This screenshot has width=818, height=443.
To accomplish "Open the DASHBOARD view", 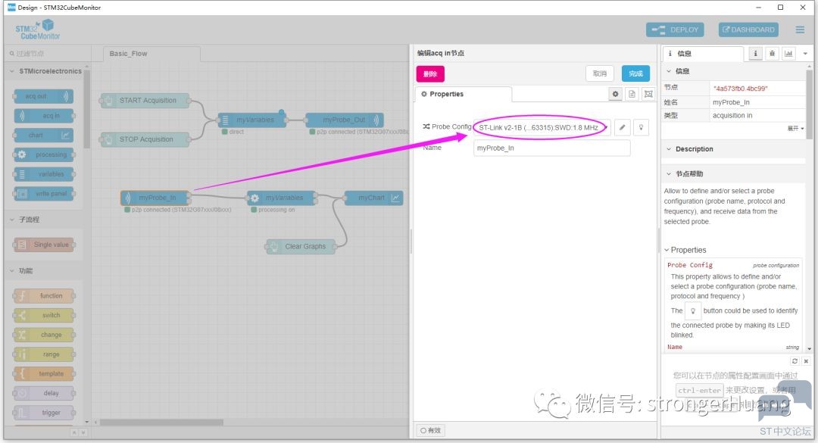I will (x=748, y=30).
